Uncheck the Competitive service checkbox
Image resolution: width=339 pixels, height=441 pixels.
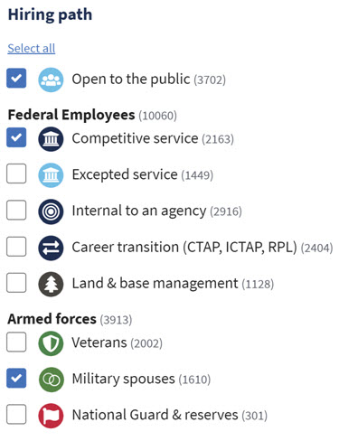coord(16,137)
